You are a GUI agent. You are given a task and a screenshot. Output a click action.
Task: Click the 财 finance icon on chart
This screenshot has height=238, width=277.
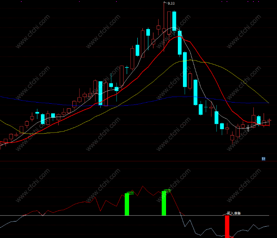click(x=263, y=159)
